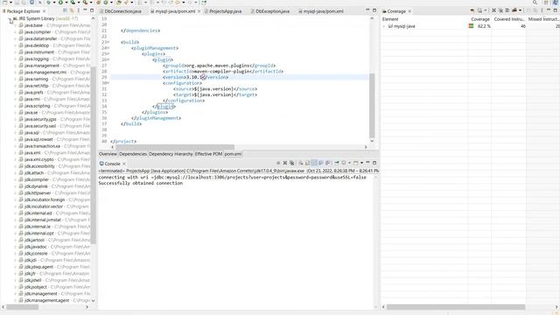560x315 pixels.
Task: Select the jdk.management.agent library item
Action: [x=46, y=300]
